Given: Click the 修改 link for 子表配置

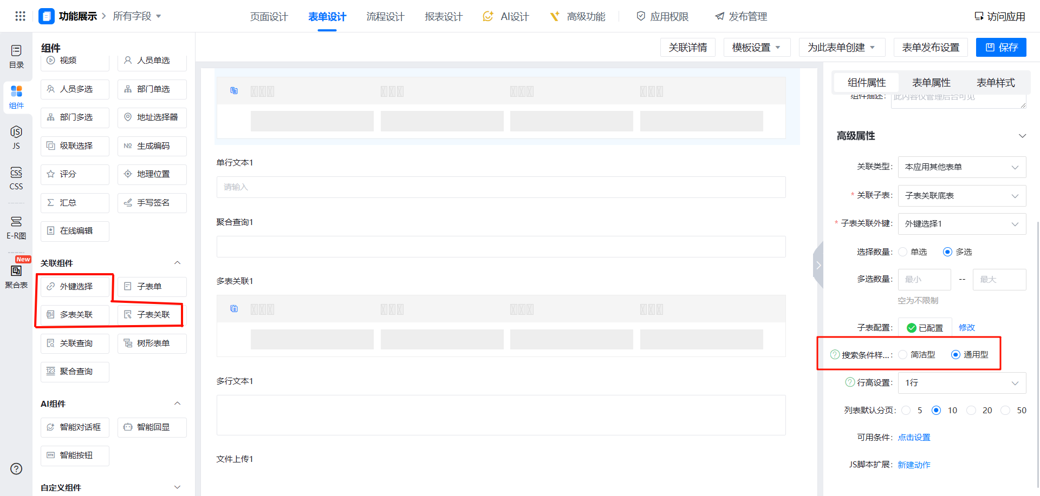Looking at the screenshot, I should (x=966, y=328).
